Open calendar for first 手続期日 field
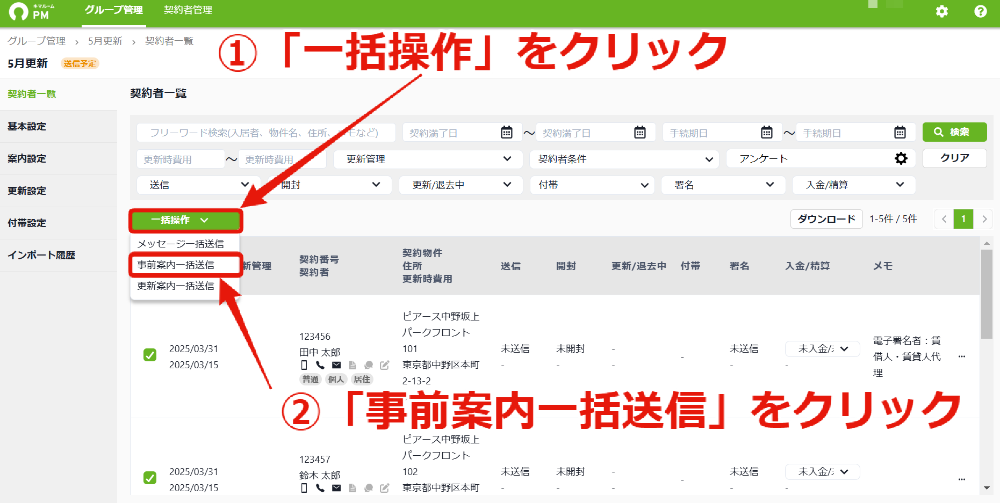Image resolution: width=1000 pixels, height=503 pixels. [x=767, y=133]
